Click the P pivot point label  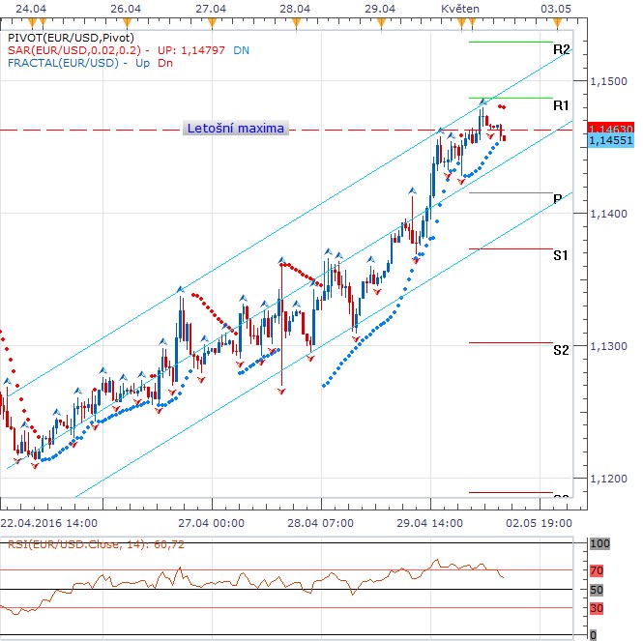click(558, 199)
